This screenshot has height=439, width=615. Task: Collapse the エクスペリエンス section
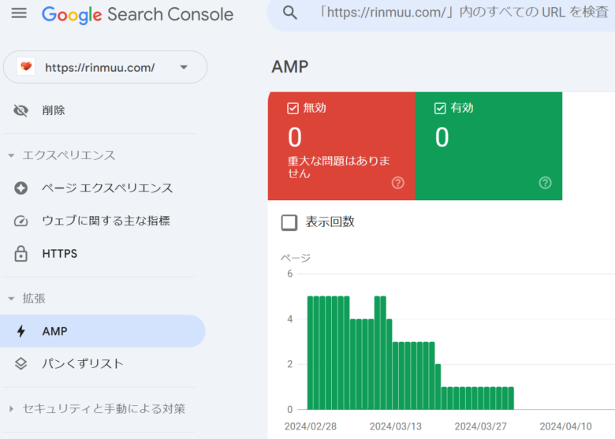tap(11, 155)
